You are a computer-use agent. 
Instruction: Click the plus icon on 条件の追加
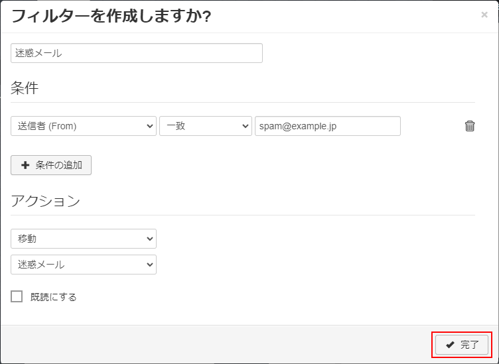pyautogui.click(x=26, y=165)
